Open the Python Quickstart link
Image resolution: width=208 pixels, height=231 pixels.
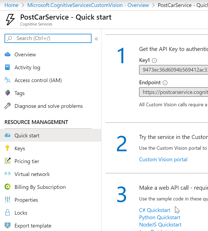point(160,217)
